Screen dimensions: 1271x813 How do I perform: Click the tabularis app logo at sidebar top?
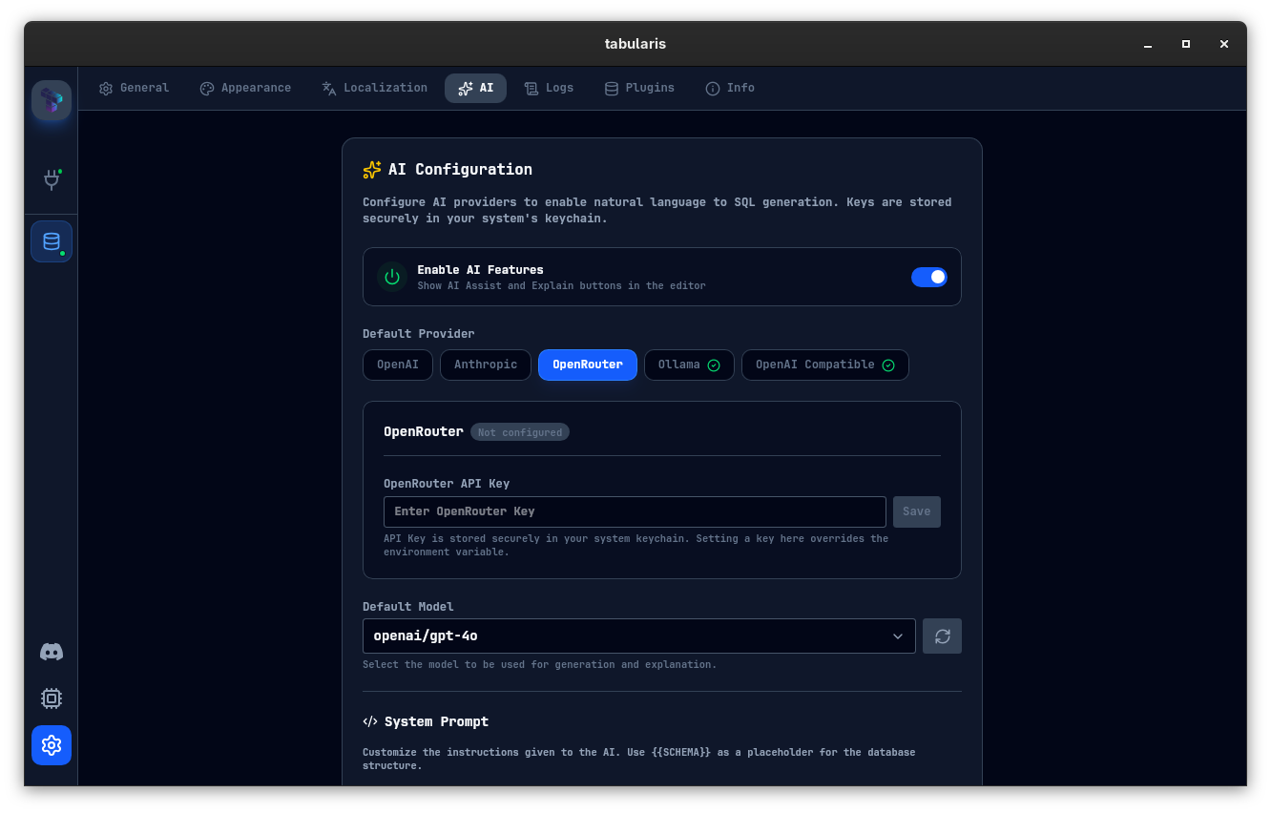[51, 99]
